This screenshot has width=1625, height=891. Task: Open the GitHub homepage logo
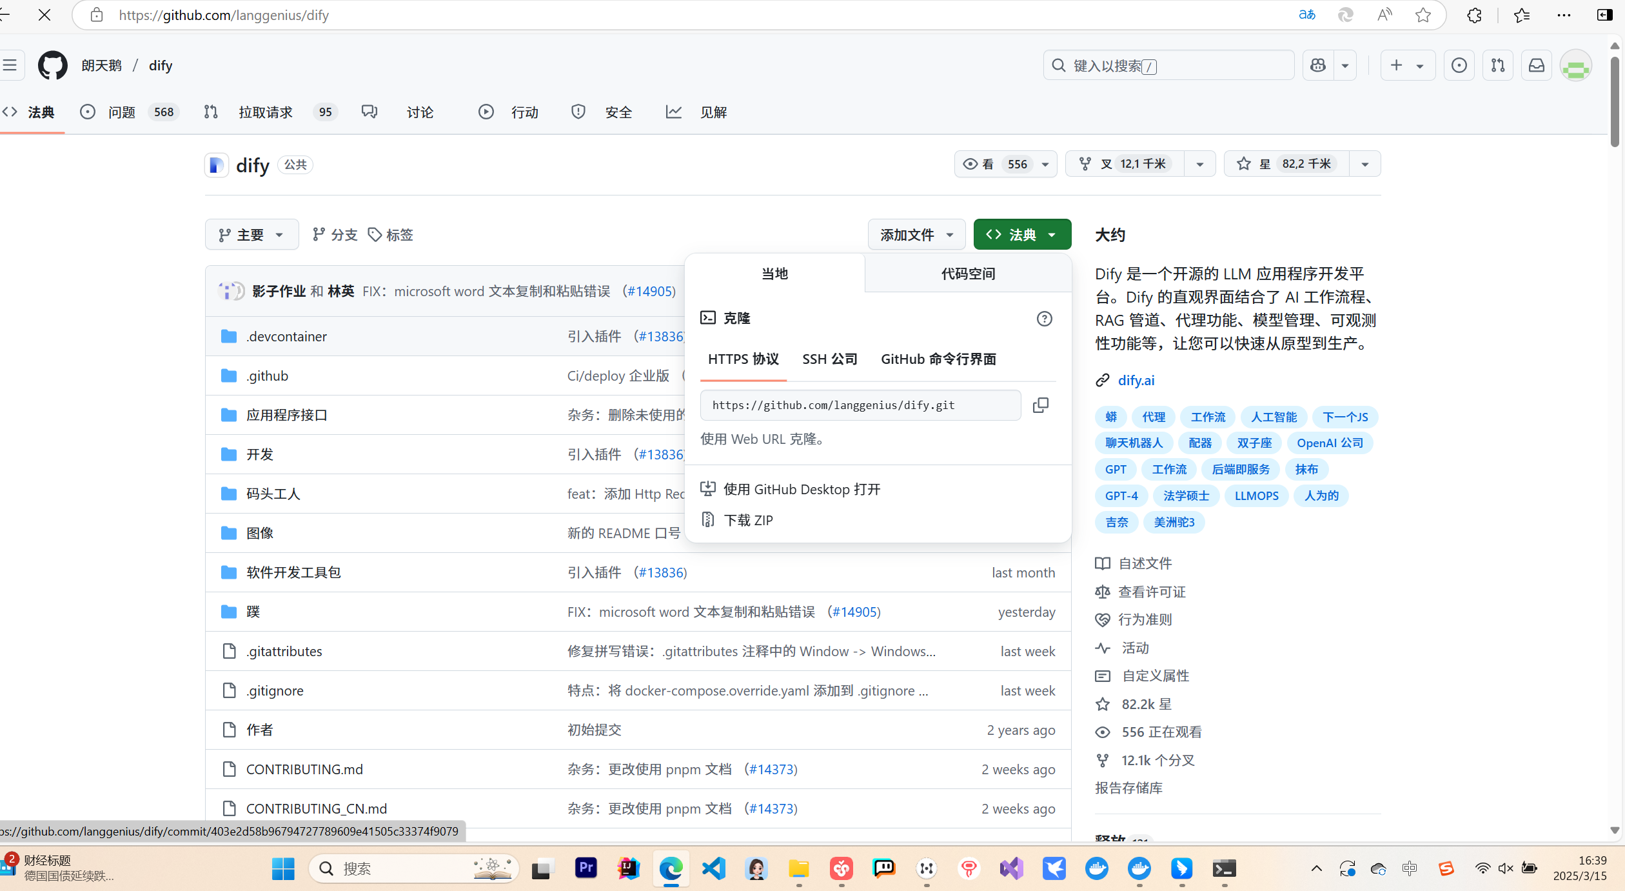click(52, 65)
